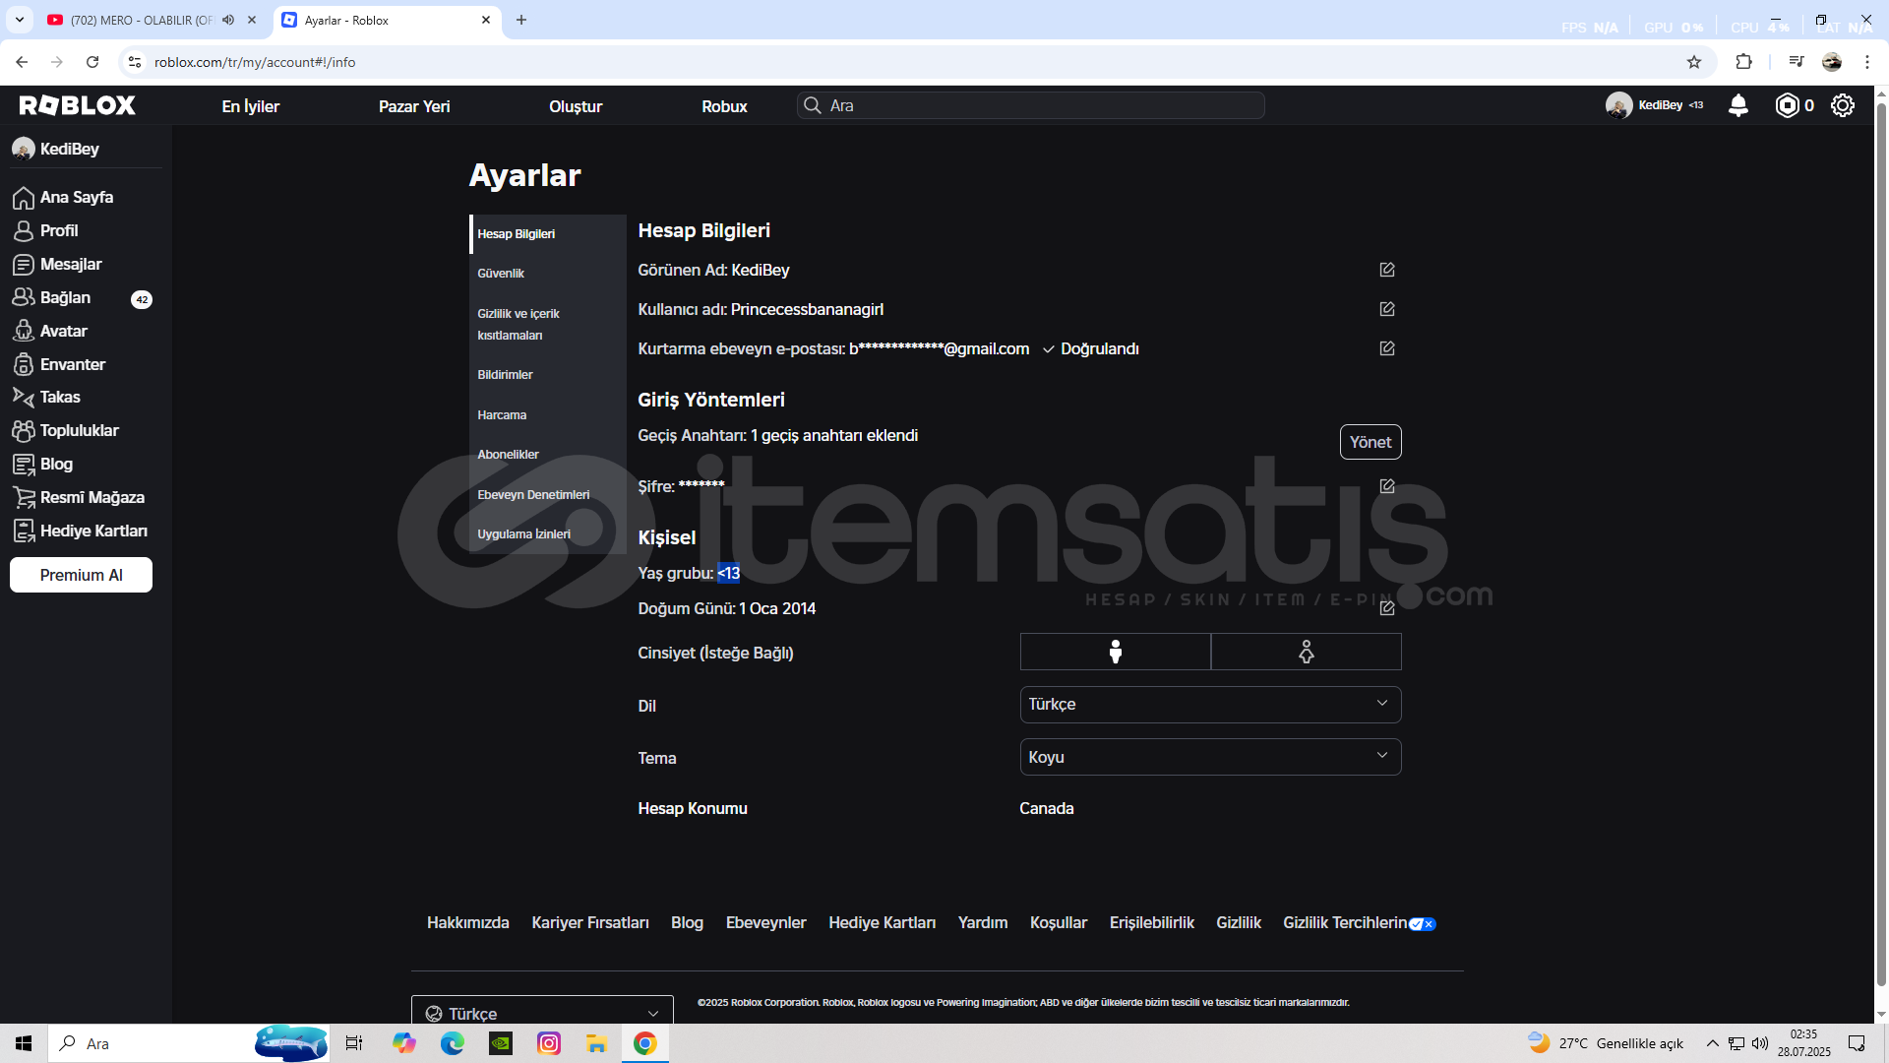The height and width of the screenshot is (1063, 1889).
Task: Select the female gender option
Action: coord(1306,652)
